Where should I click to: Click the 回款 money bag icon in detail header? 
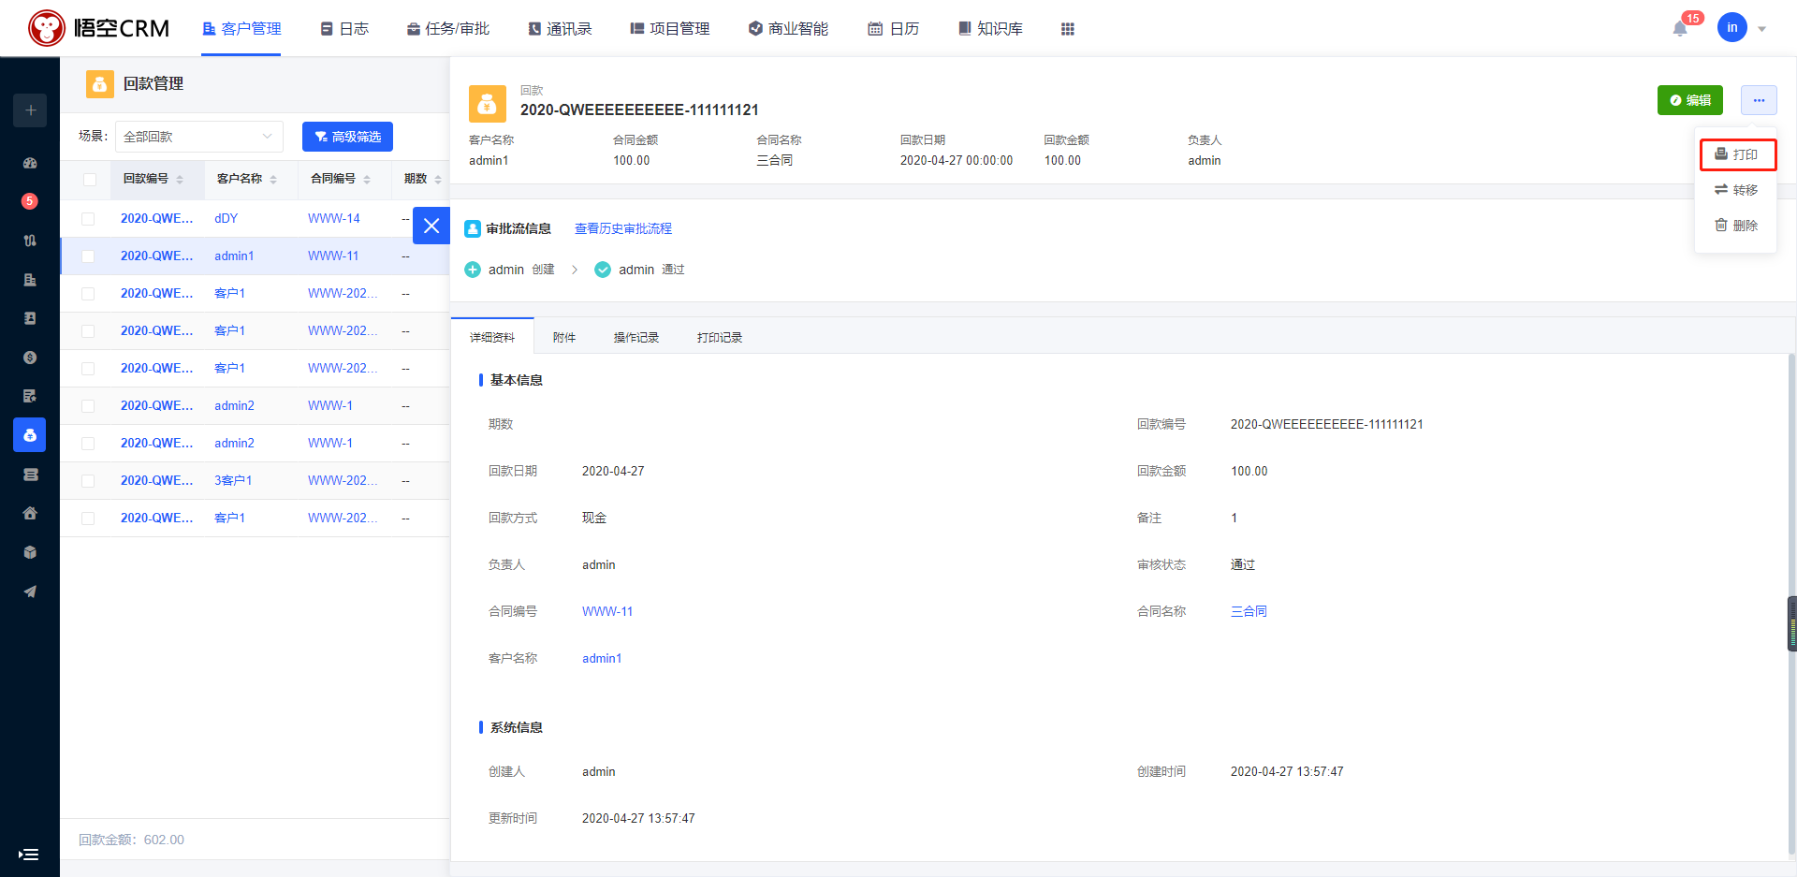click(x=488, y=104)
